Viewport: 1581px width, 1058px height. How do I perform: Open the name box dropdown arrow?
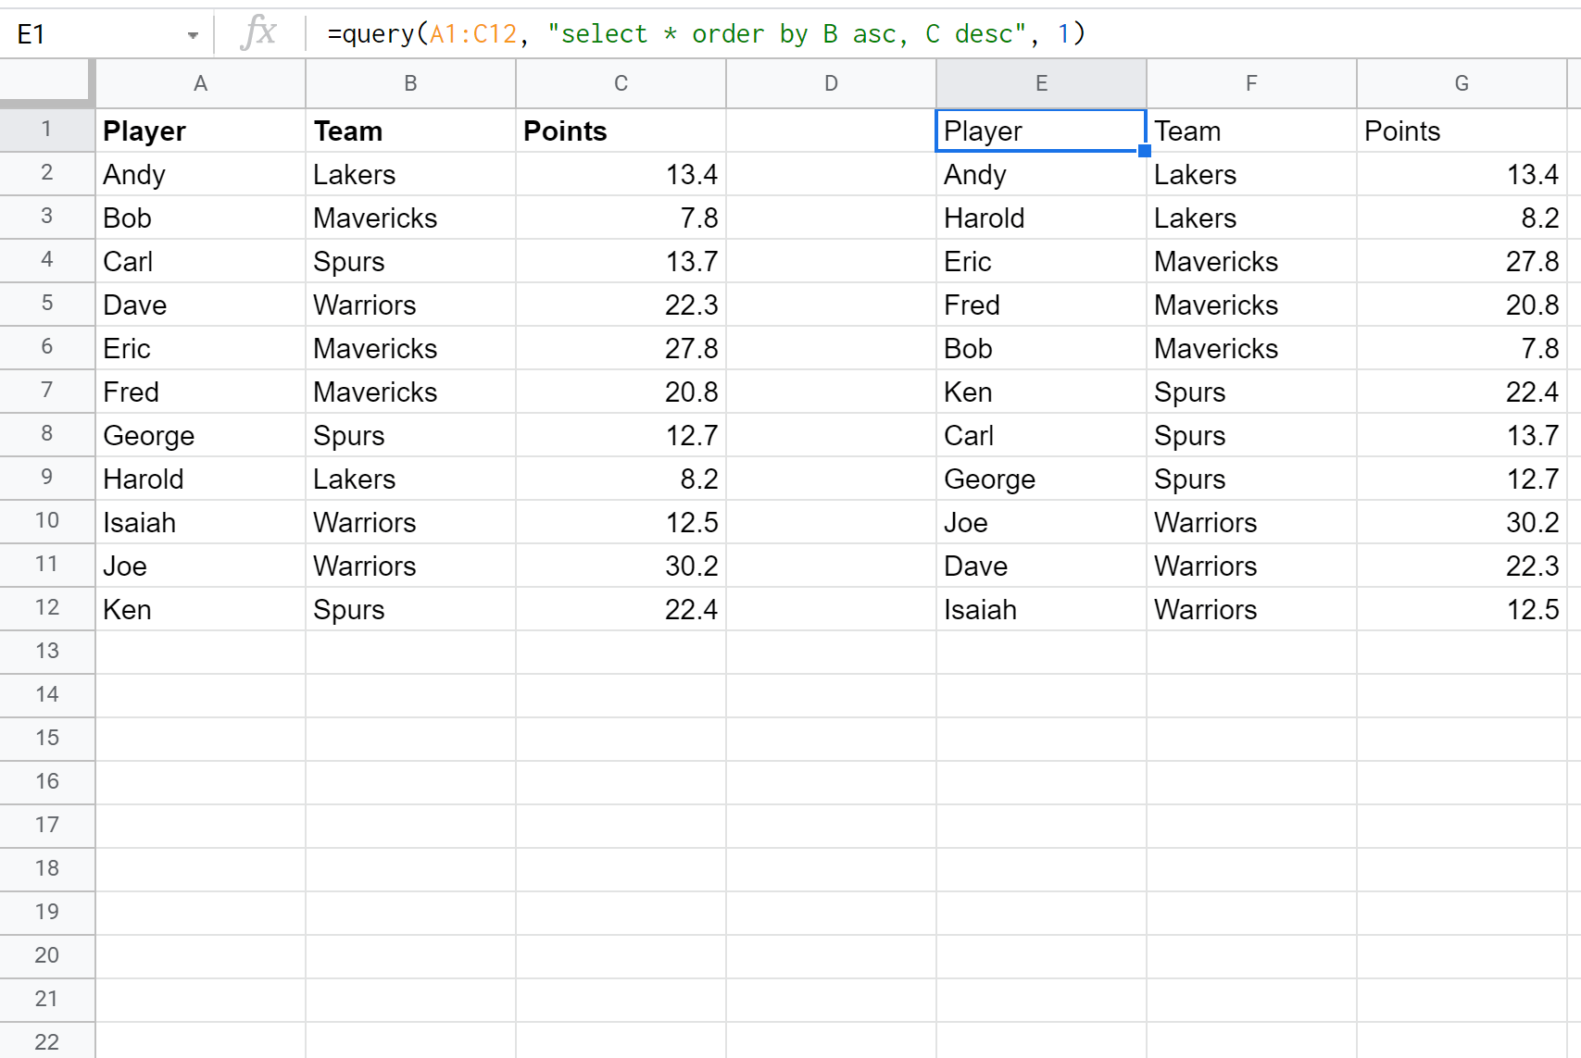[x=193, y=35]
